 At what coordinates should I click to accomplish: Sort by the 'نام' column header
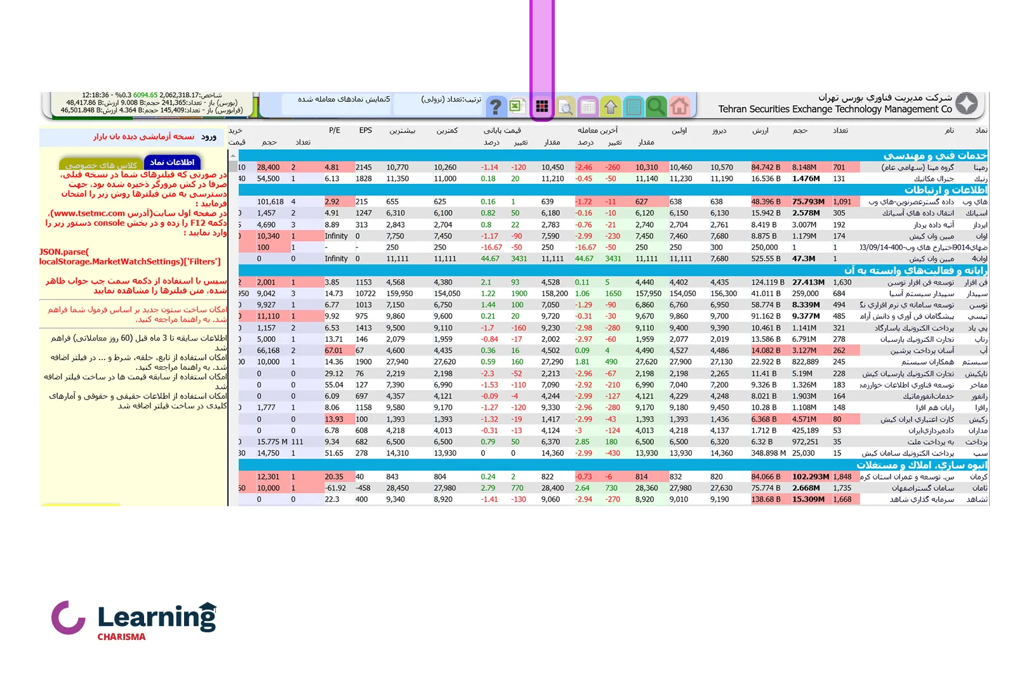coord(949,131)
